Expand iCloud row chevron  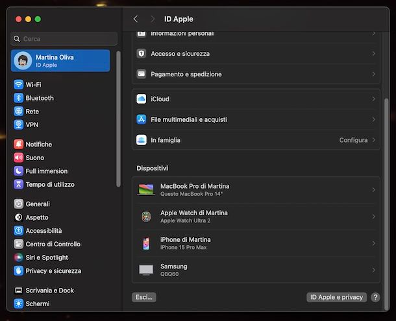click(x=373, y=99)
